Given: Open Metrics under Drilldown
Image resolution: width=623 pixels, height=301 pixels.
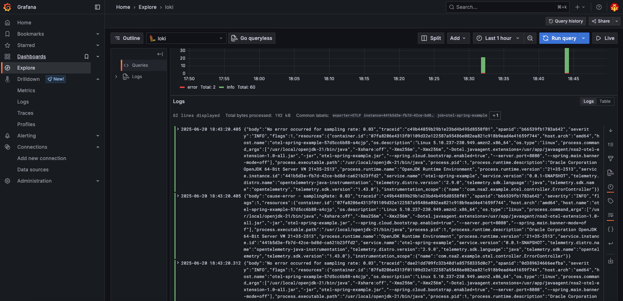Looking at the screenshot, I should coord(26,90).
